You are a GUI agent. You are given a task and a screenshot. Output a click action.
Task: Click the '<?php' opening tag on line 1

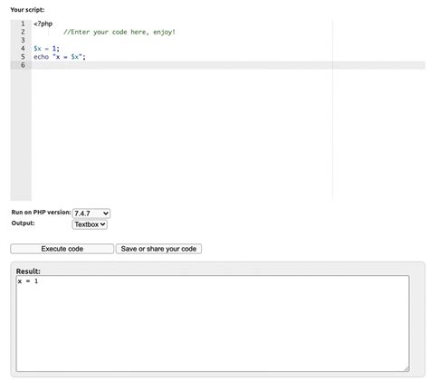(x=43, y=24)
